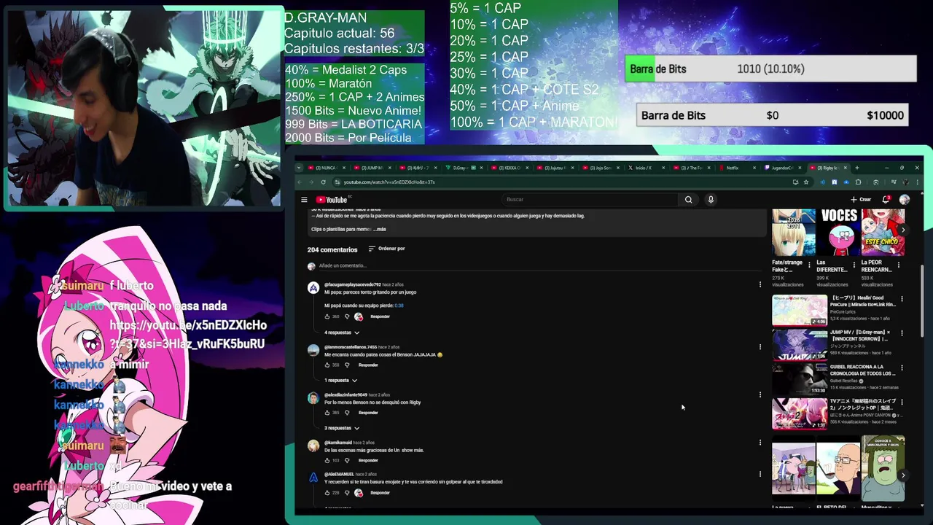Dislike the comment by @kamikamaid

click(x=347, y=460)
